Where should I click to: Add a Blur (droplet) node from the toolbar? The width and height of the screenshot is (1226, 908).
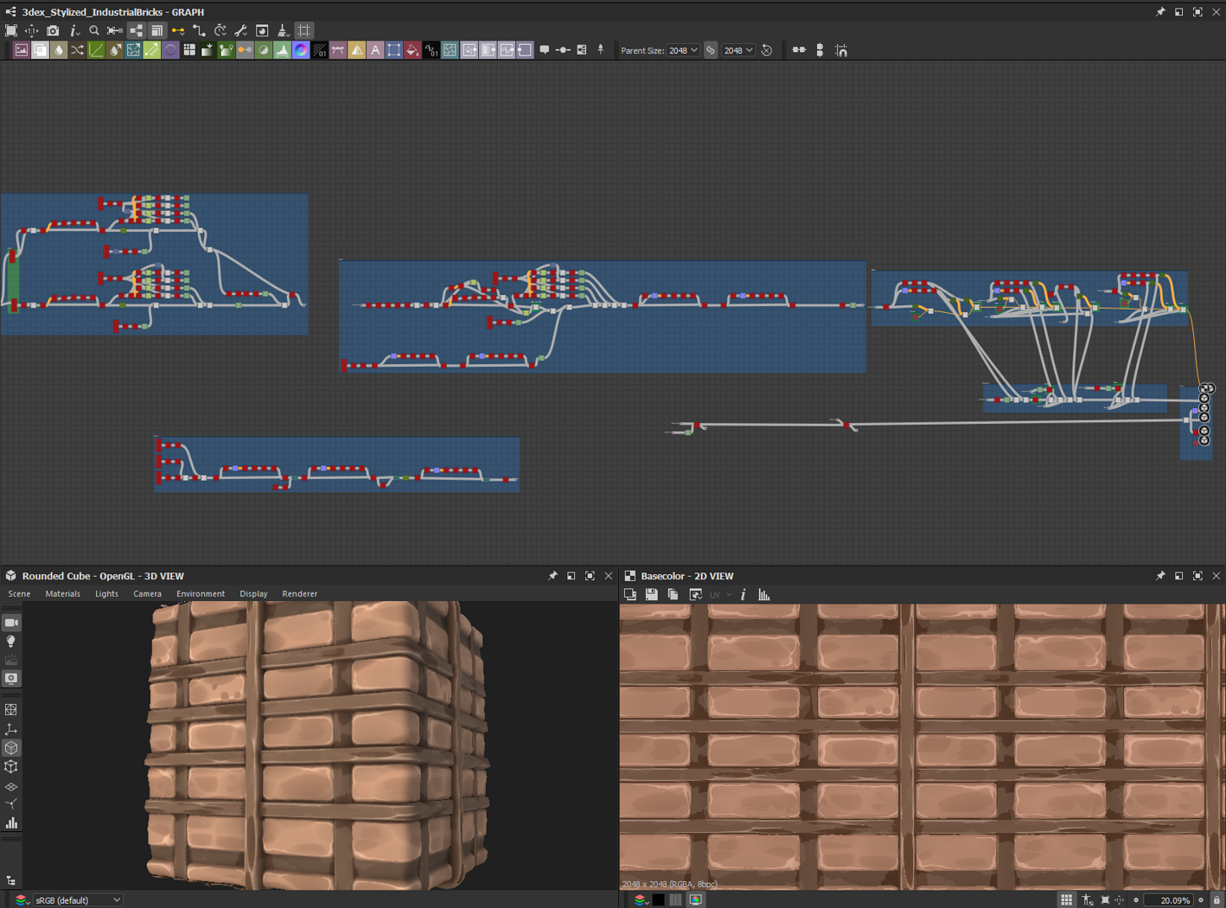click(59, 50)
